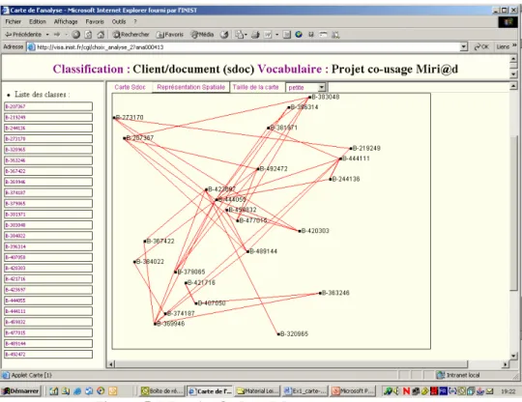Image resolution: width=522 pixels, height=402 pixels.
Task: Go back with the Précédente button
Action: click(22, 34)
